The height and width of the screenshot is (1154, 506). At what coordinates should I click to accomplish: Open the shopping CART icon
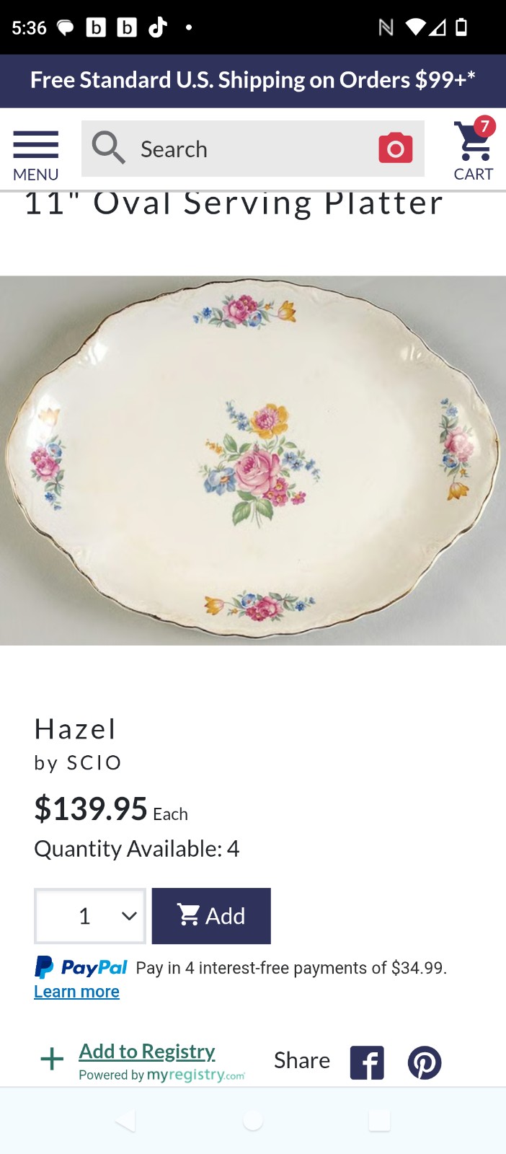[474, 149]
